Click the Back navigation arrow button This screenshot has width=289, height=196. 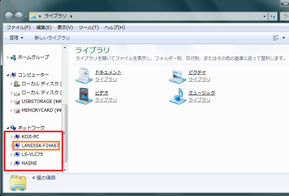[x=9, y=17]
